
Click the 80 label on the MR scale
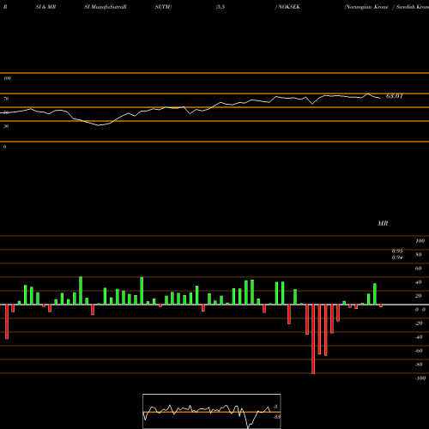419,255
